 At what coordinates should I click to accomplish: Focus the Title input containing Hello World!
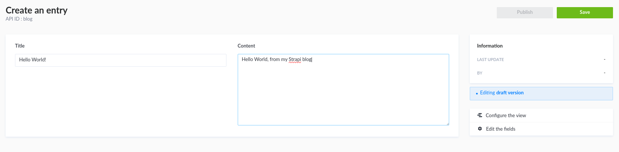coord(120,60)
